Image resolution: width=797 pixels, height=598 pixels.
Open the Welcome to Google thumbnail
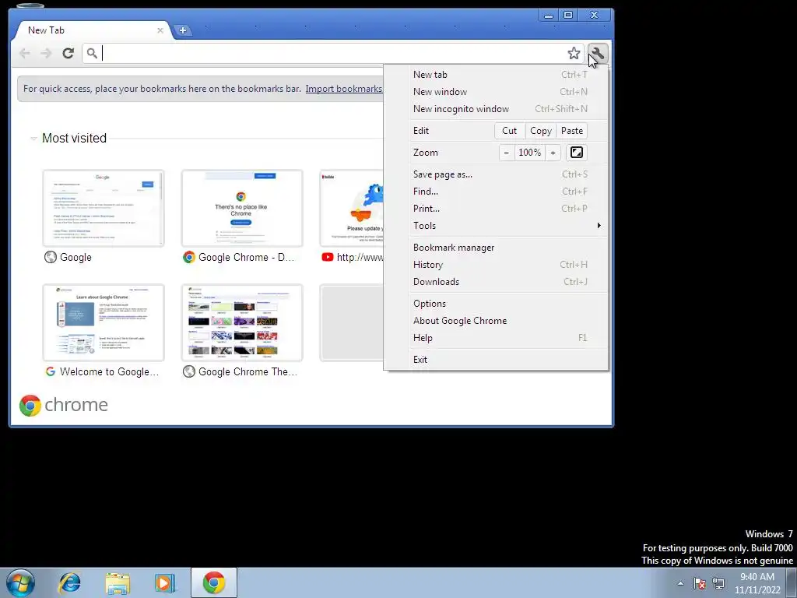click(104, 323)
